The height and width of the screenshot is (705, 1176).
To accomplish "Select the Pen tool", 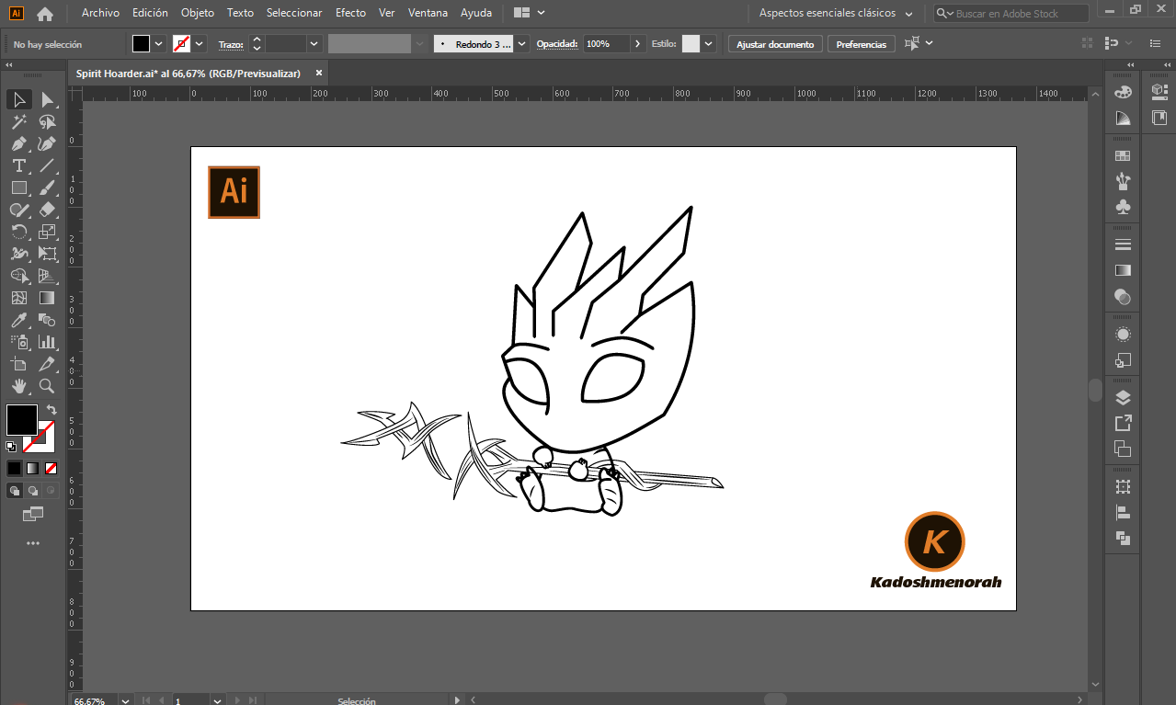I will click(x=19, y=143).
